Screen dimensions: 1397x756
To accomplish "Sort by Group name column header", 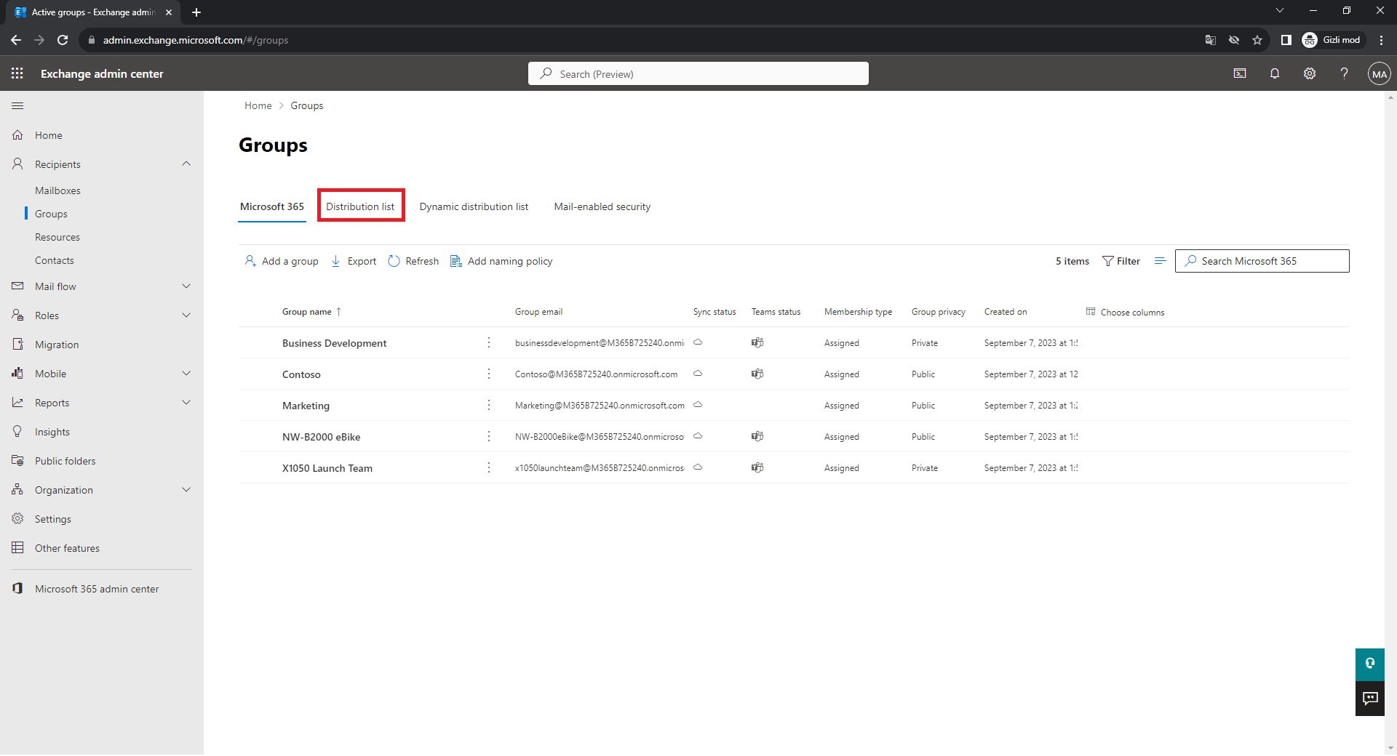I will click(x=307, y=312).
